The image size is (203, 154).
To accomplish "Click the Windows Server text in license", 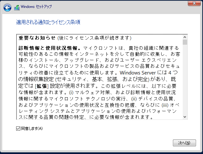I will 138,73.
